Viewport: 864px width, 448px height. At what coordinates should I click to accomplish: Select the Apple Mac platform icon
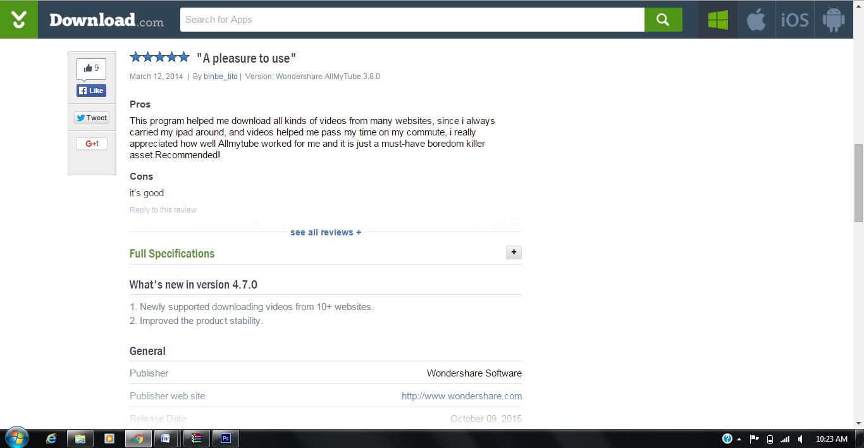tap(756, 20)
